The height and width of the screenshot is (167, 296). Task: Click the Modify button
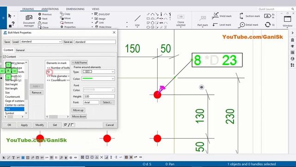tap(40, 125)
